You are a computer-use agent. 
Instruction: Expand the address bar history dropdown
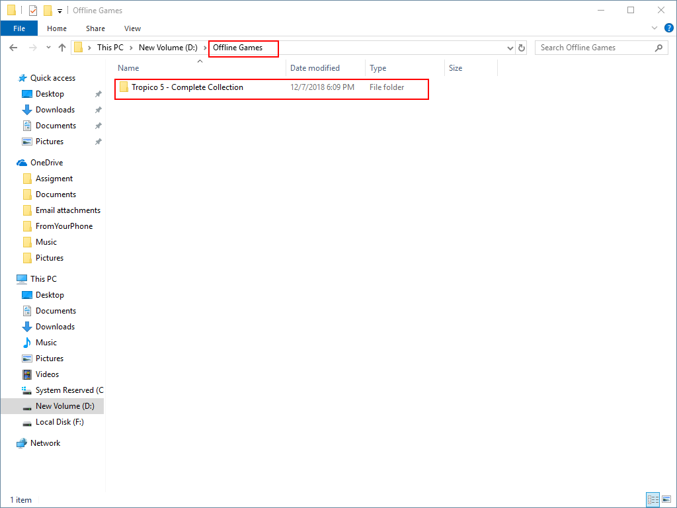coord(509,47)
